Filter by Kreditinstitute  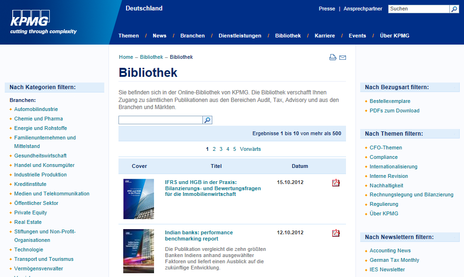click(30, 185)
